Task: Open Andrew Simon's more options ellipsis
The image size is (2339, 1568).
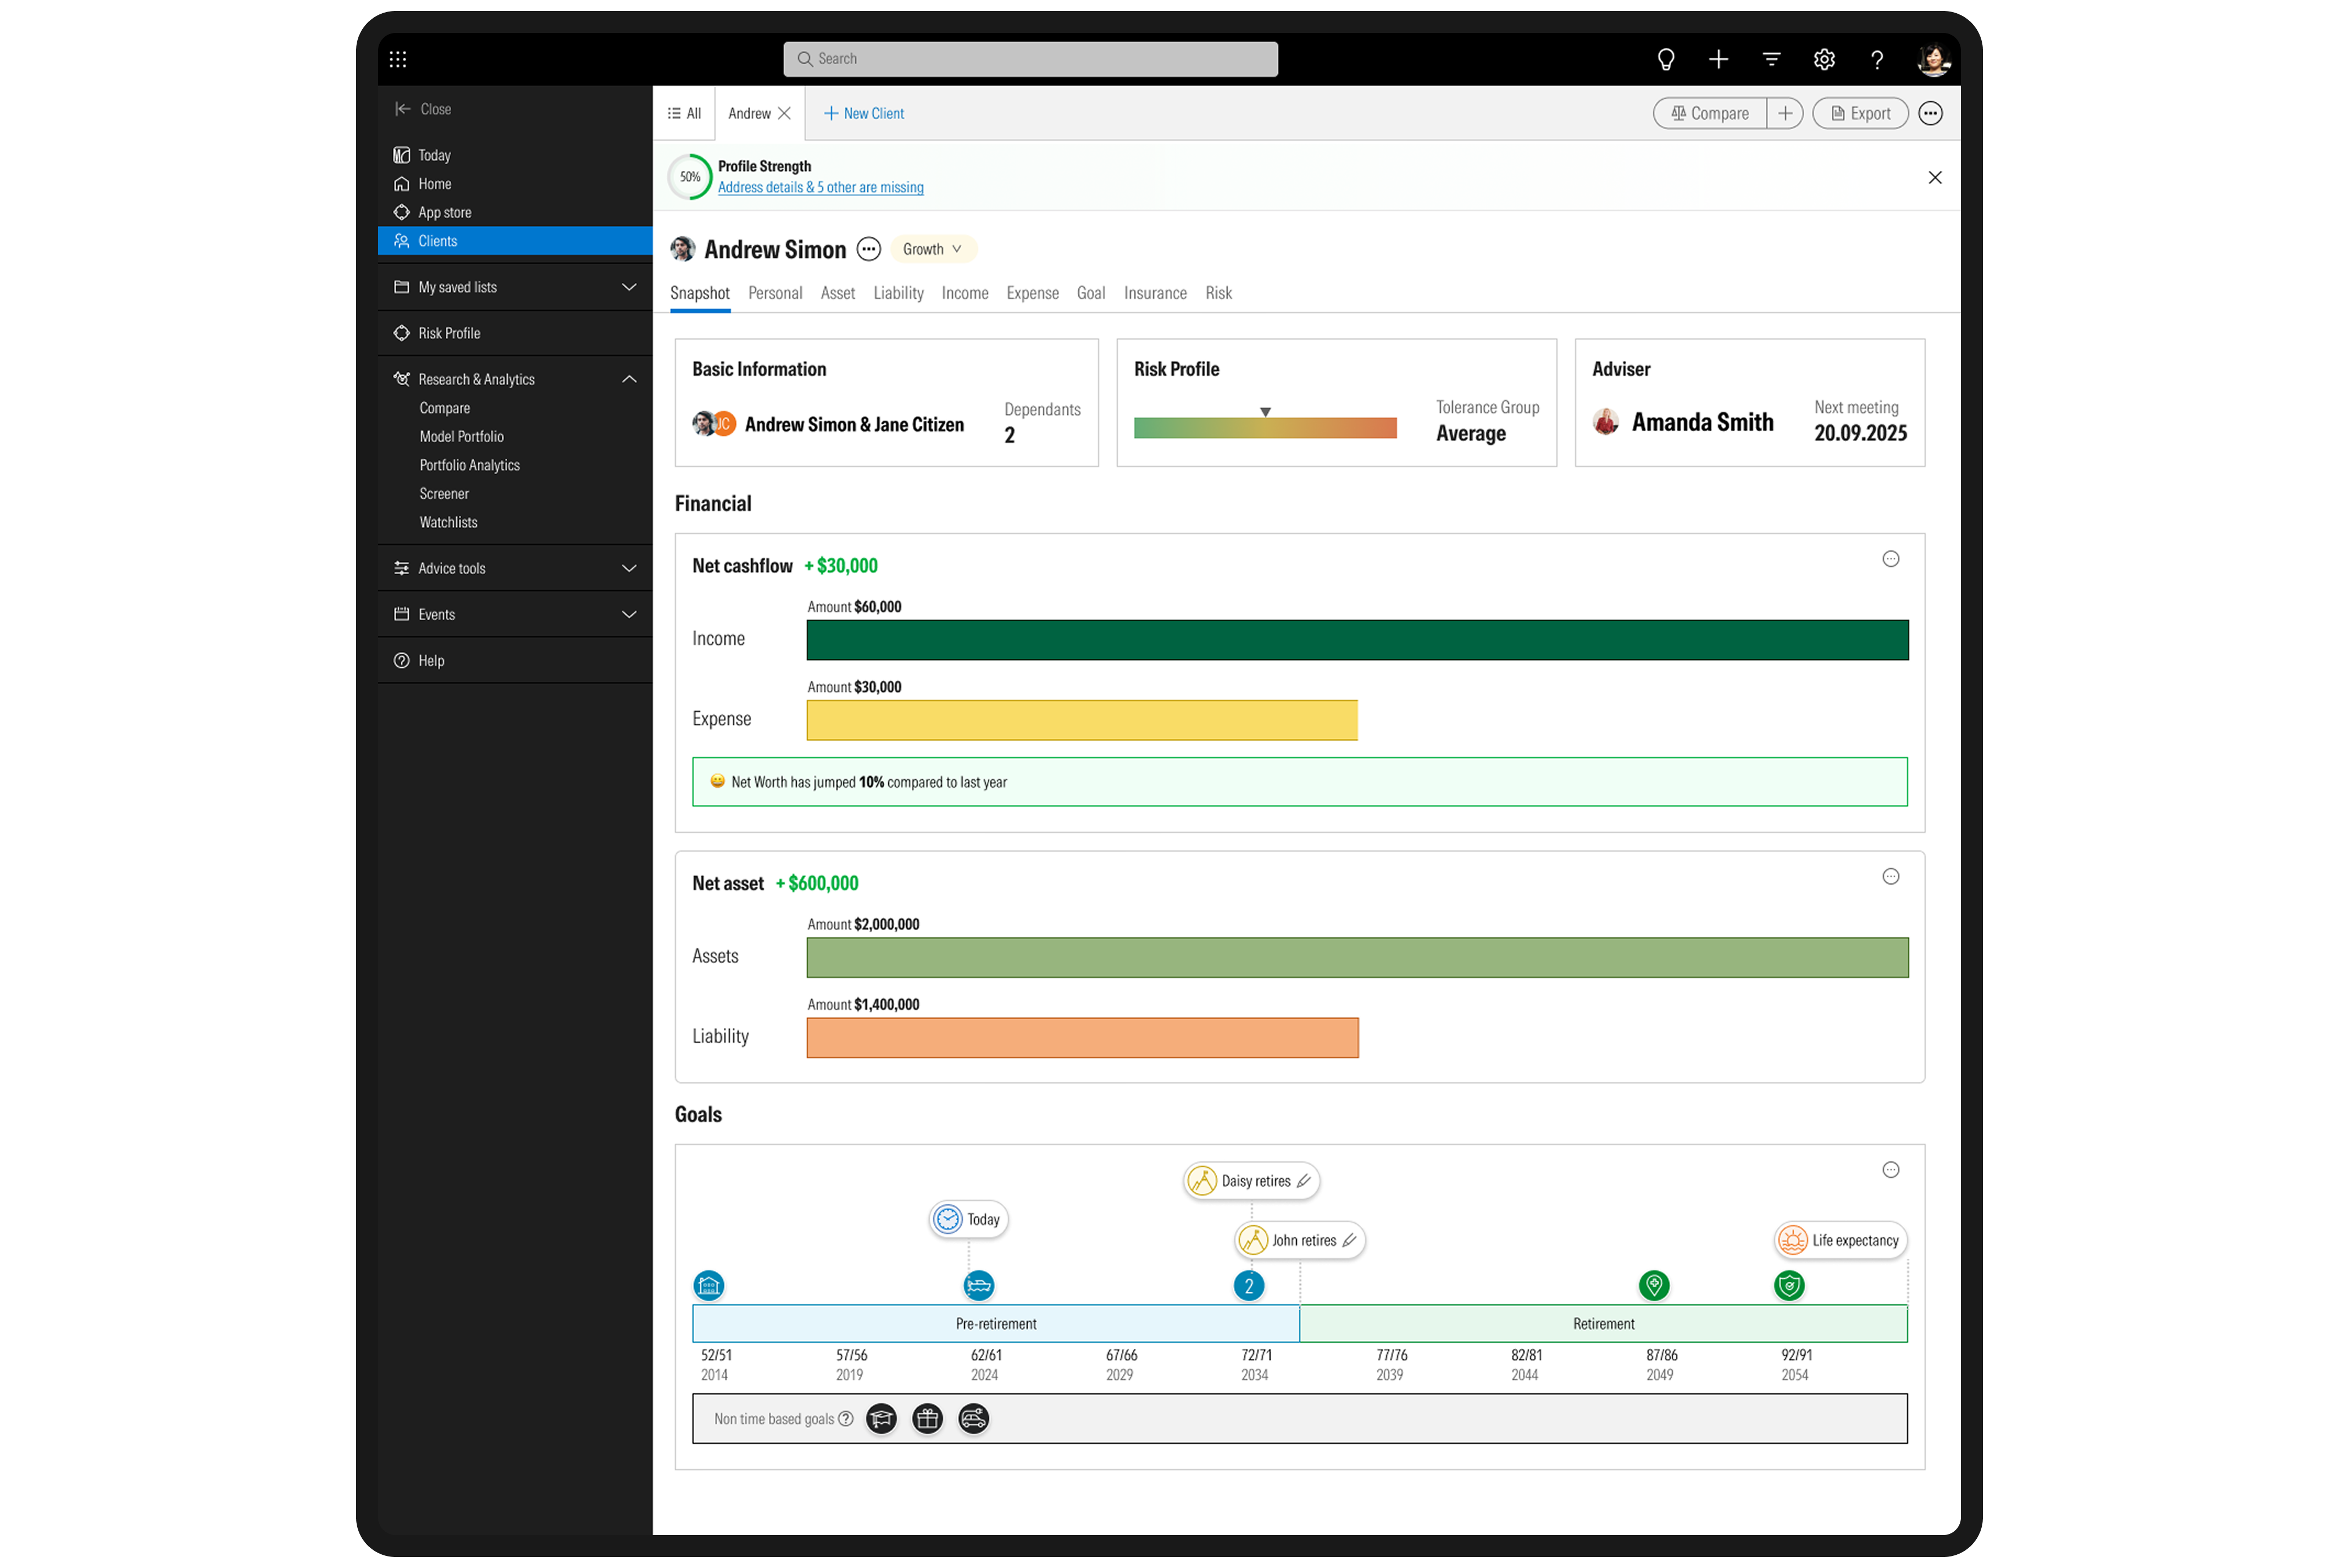Action: (869, 249)
